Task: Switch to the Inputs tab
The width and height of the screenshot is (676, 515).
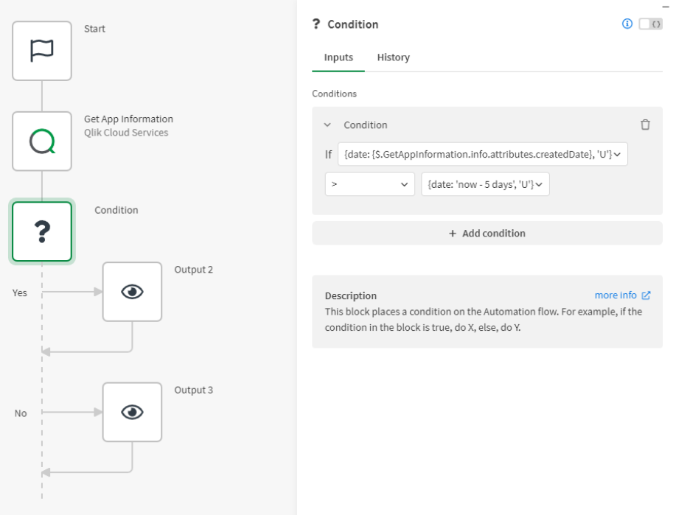Action: [338, 57]
